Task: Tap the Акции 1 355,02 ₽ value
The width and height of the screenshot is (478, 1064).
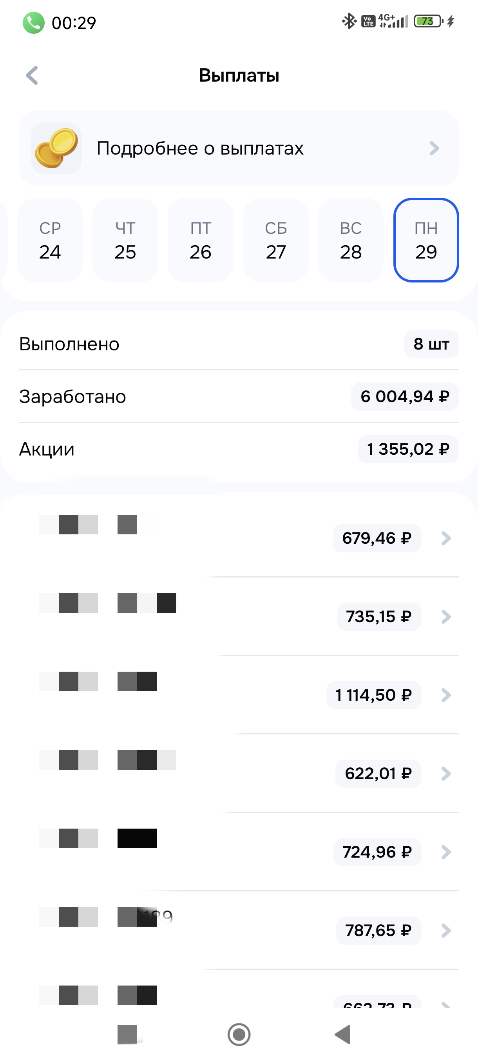Action: 408,449
